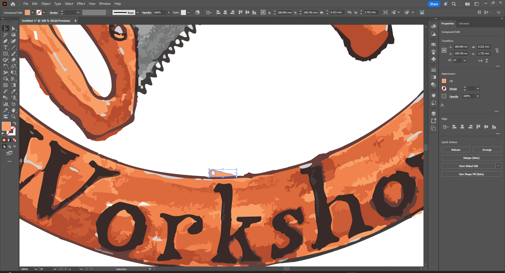Viewport: 505px width, 273px height.
Task: Select the Direct Selection tool
Action: [14, 28]
